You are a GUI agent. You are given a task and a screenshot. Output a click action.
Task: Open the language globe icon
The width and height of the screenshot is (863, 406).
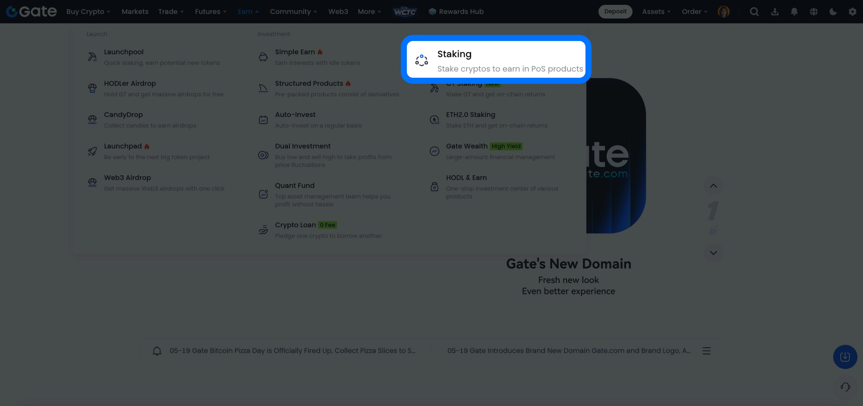(813, 11)
